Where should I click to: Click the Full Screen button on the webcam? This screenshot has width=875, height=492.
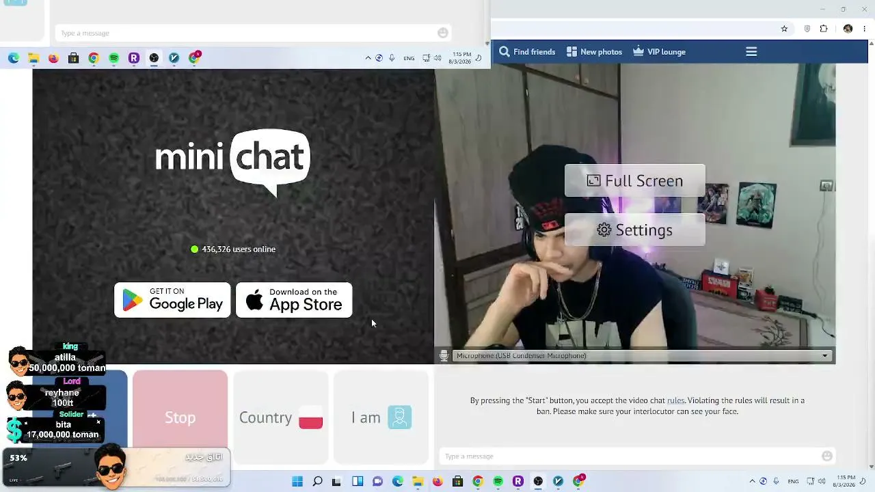tap(635, 180)
